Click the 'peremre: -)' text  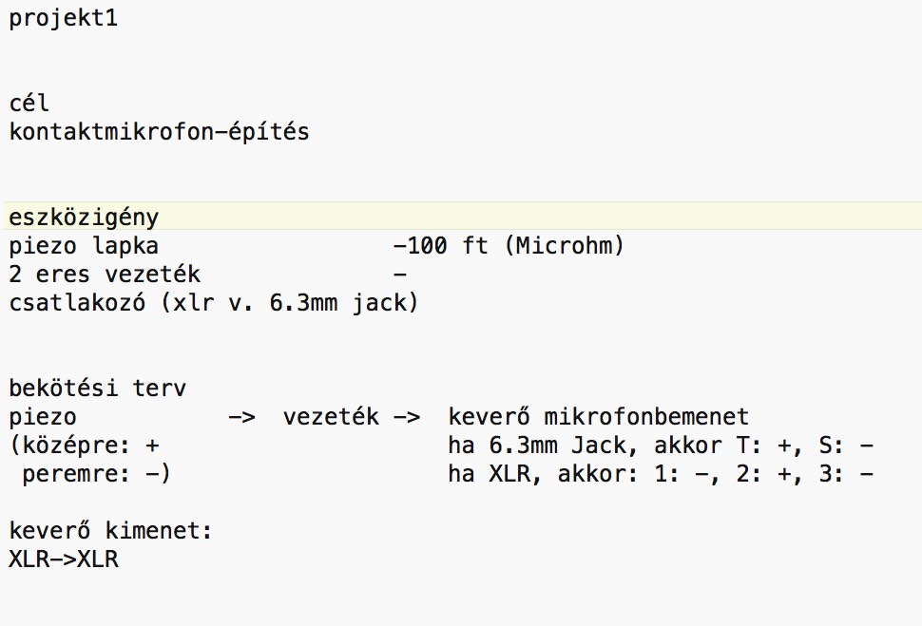tap(96, 473)
